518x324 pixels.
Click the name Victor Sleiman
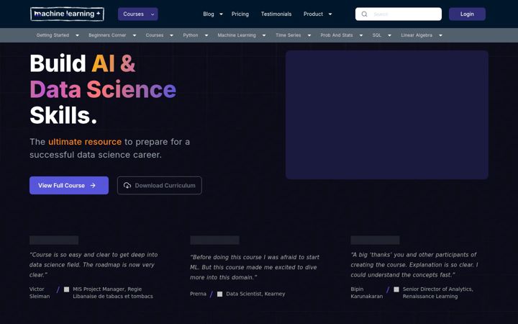(40, 292)
